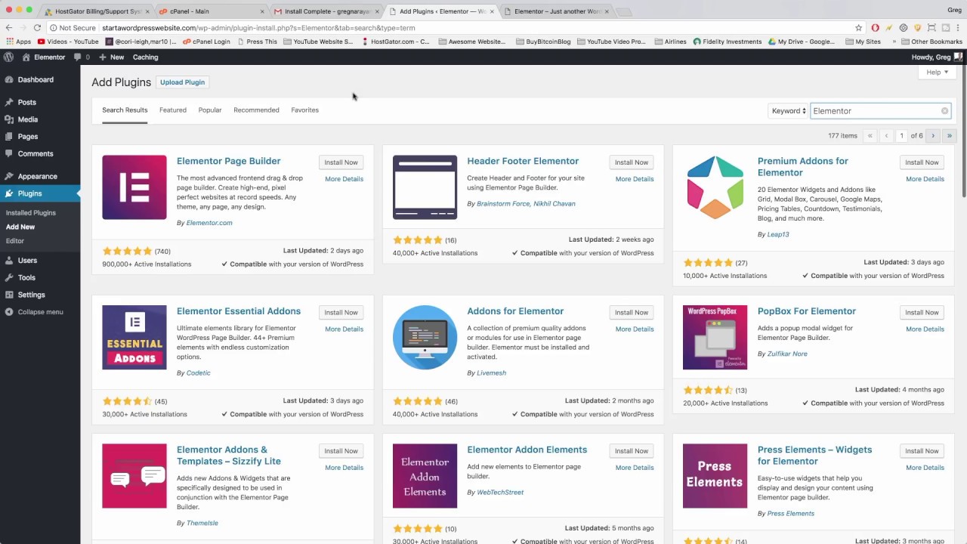The height and width of the screenshot is (544, 967).
Task: Click Elementor Essential Addons thumbnail
Action: click(x=134, y=338)
